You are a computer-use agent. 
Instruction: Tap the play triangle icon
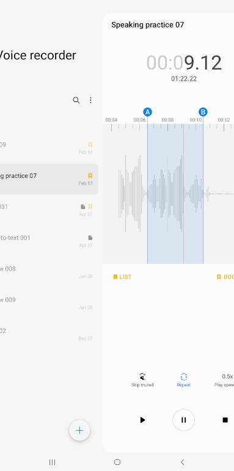[143, 420]
